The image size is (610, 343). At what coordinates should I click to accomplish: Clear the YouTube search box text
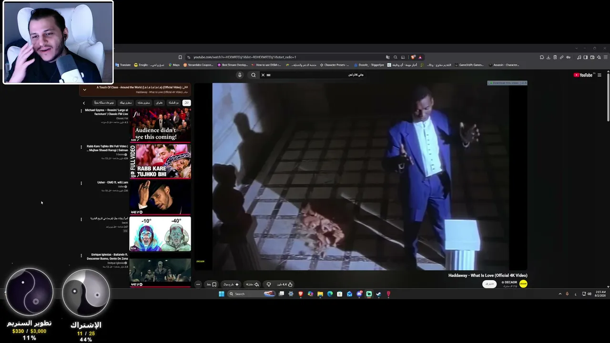[263, 75]
